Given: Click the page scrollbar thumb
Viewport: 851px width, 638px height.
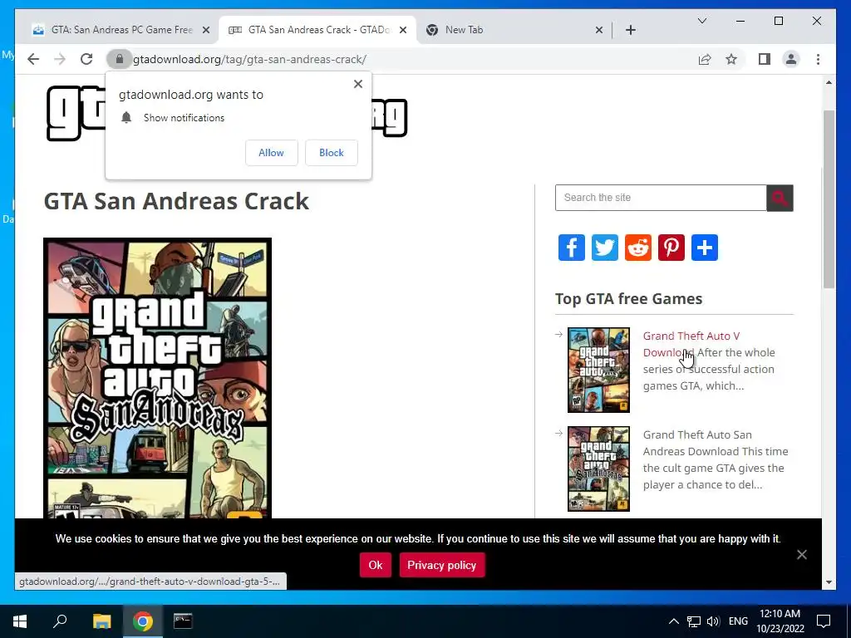Looking at the screenshot, I should click(x=829, y=199).
